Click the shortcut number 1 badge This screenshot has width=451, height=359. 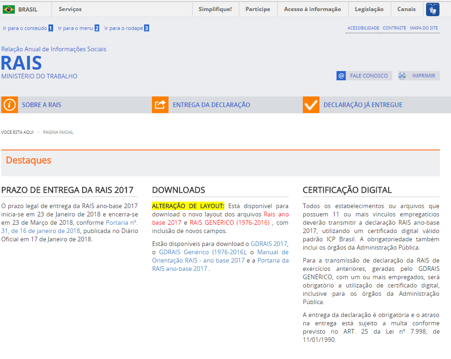click(x=51, y=28)
